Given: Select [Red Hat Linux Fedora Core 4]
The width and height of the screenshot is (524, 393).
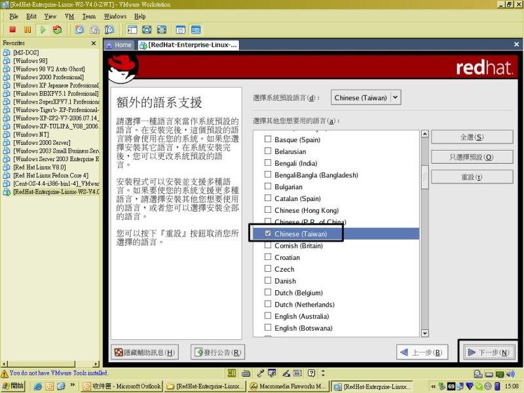Looking at the screenshot, I should point(51,176).
